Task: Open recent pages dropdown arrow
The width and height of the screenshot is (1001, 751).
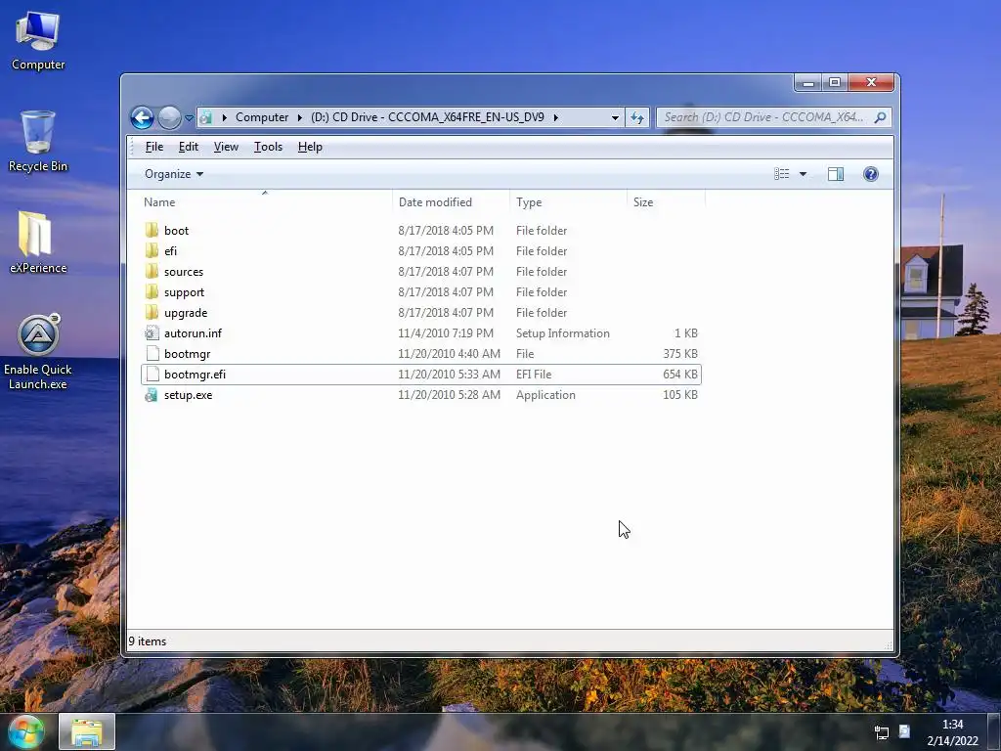Action: pos(189,118)
